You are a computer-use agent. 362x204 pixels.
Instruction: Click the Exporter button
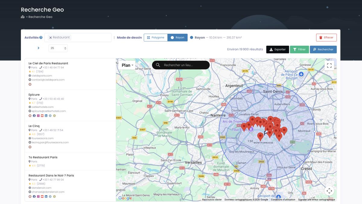278,50
